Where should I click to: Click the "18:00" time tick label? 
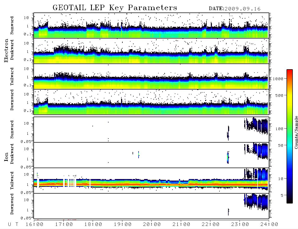(x=93, y=225)
